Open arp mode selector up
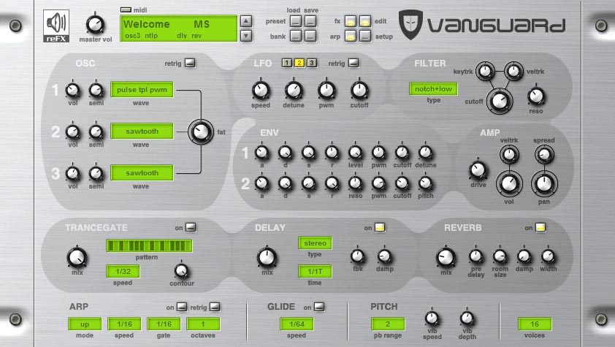Viewport: 615px width, 347px height. pos(85,324)
